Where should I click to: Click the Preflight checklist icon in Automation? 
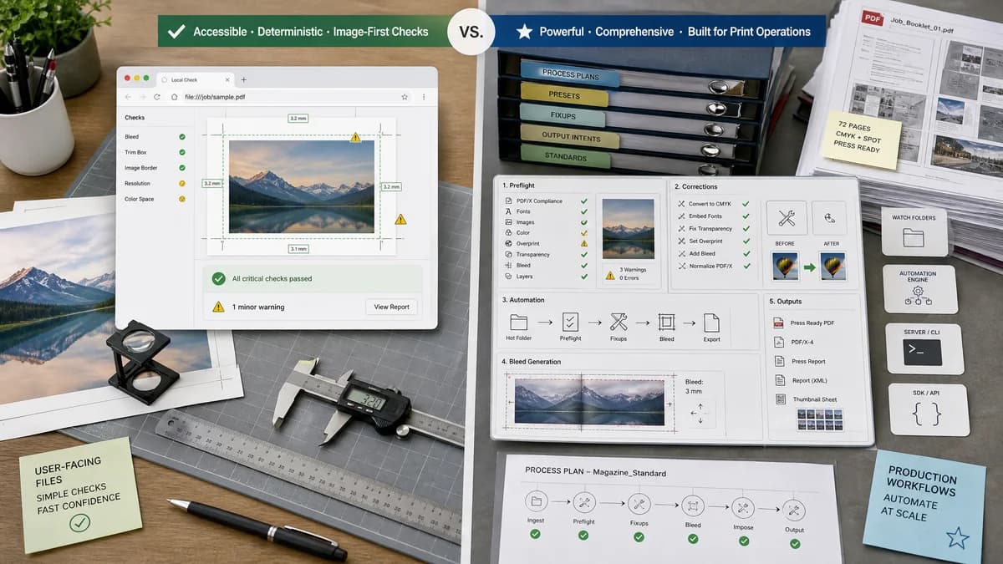tap(570, 322)
